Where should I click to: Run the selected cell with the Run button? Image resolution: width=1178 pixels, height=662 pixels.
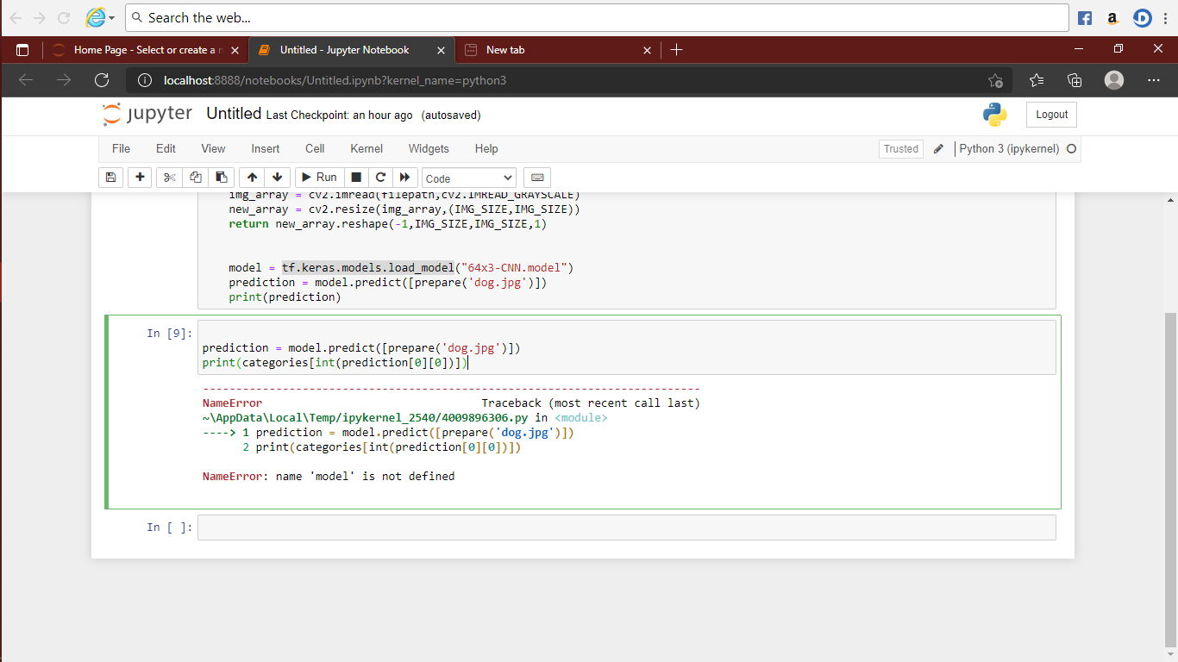318,177
